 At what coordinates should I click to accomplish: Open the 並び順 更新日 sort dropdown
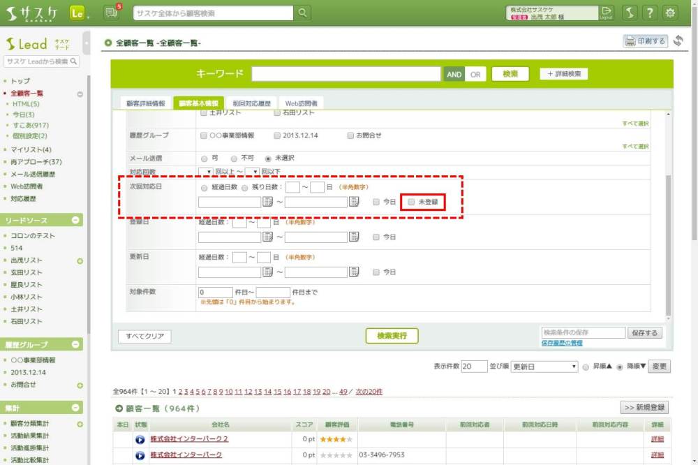544,367
